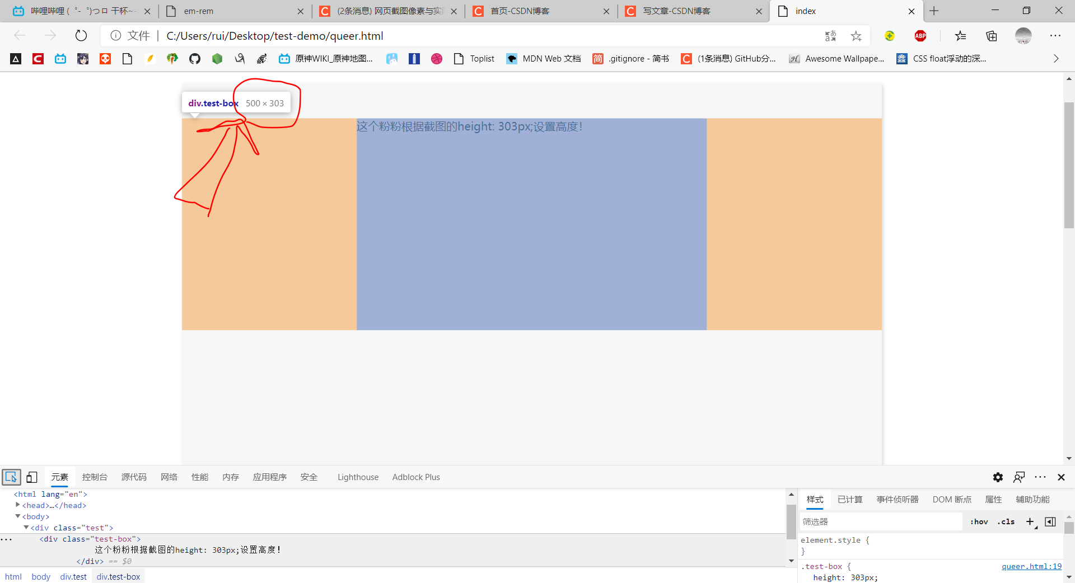
Task: Reload the current page
Action: [81, 35]
